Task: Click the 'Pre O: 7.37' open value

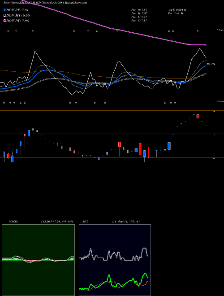Action: (139, 10)
